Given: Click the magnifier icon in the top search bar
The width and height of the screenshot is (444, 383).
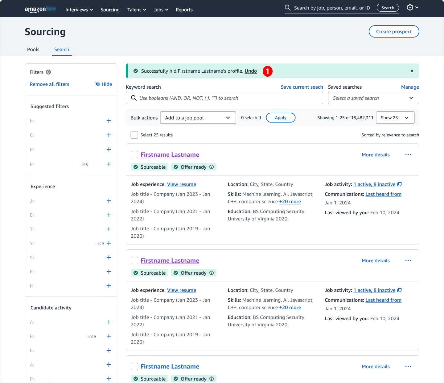Looking at the screenshot, I should point(288,8).
